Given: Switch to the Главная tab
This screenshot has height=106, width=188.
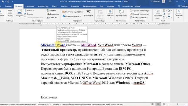Looking at the screenshot, I should click(8, 6).
